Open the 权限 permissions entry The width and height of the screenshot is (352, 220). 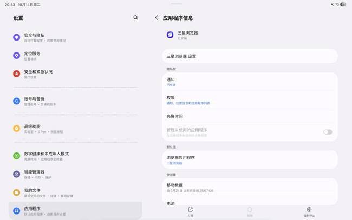pyautogui.click(x=249, y=100)
